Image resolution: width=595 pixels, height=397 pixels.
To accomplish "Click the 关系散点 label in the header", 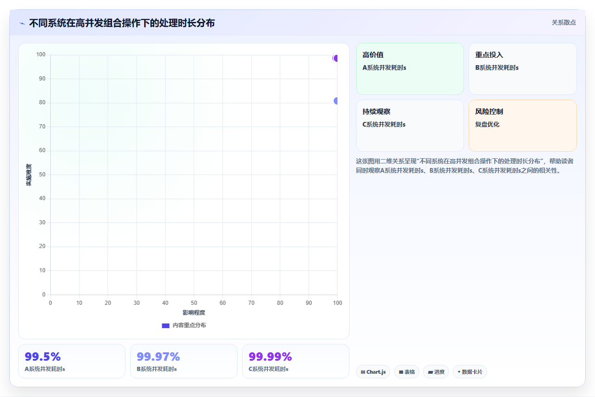I will pos(563,22).
